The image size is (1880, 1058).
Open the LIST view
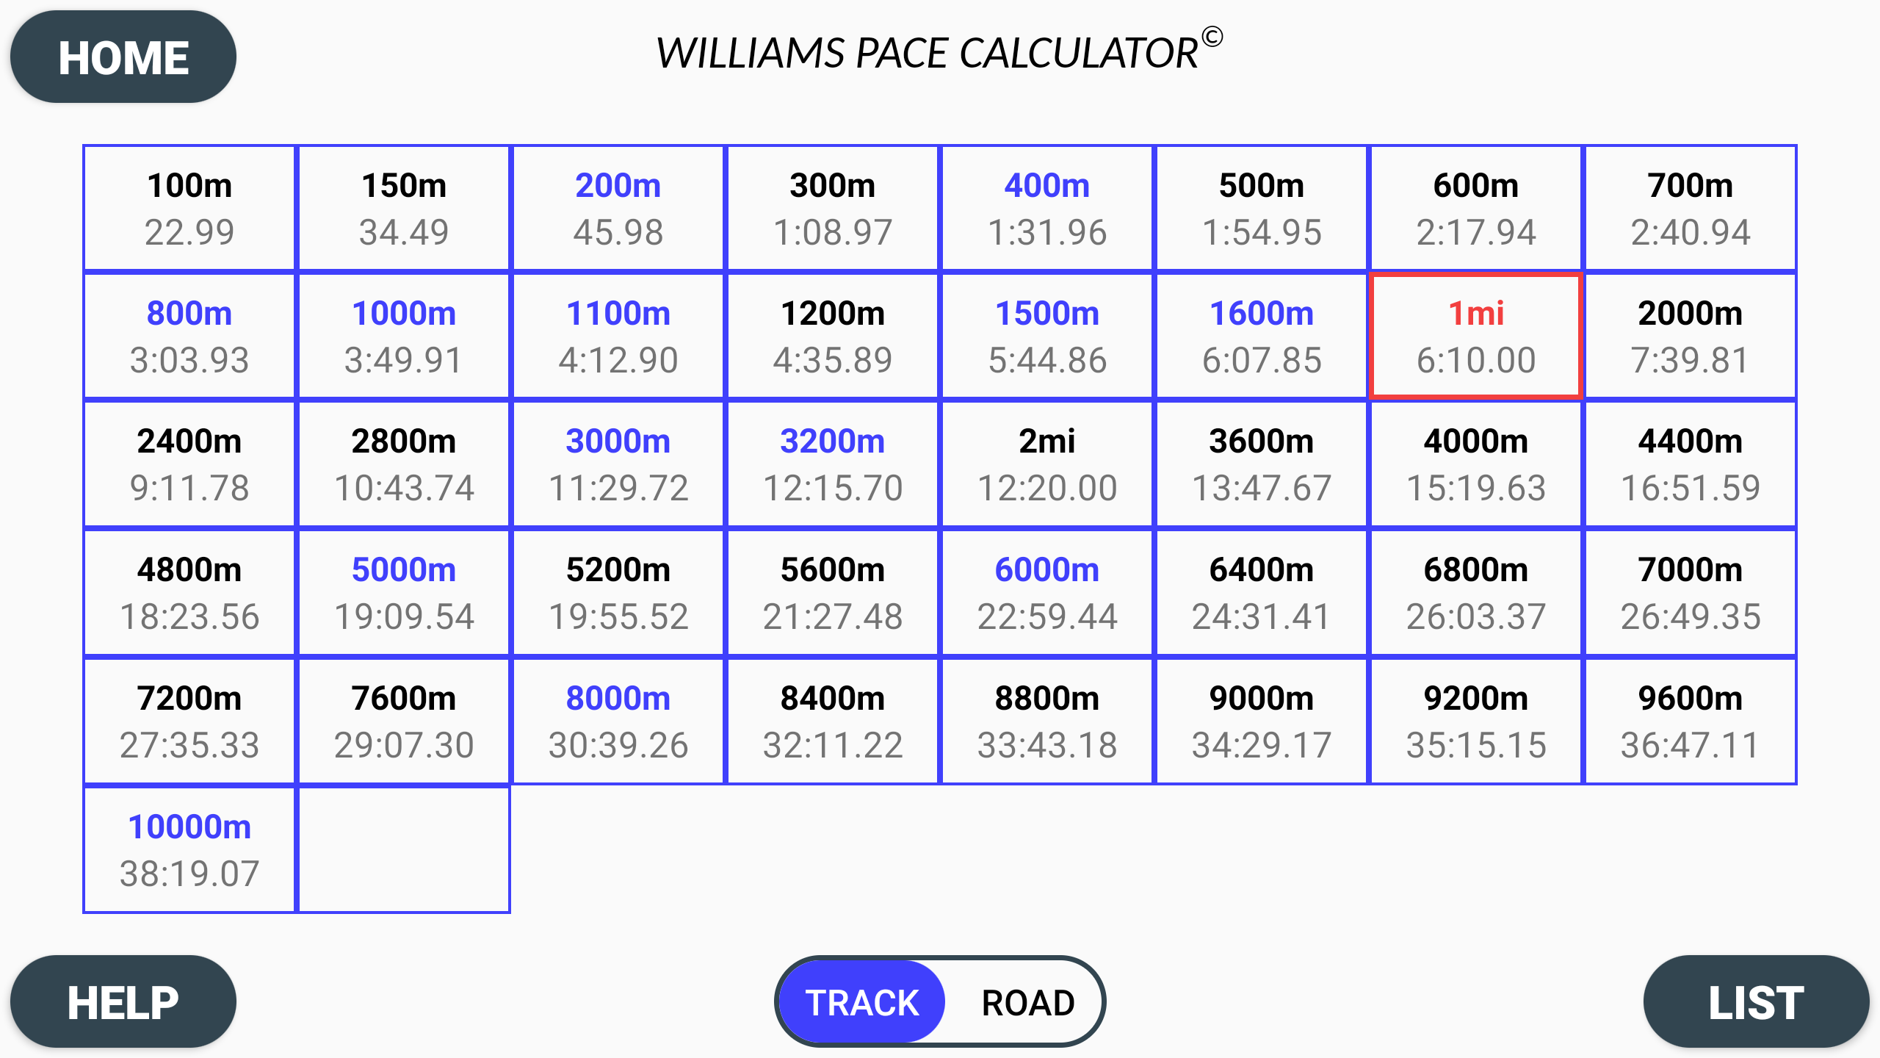pos(1757,1001)
